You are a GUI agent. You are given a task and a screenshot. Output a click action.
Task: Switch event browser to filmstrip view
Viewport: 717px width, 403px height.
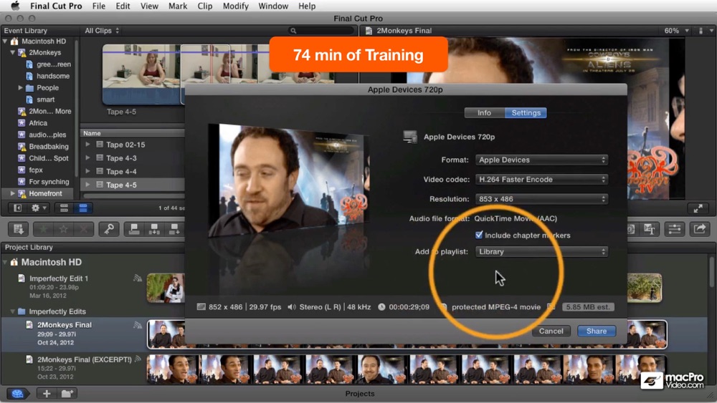click(64, 208)
